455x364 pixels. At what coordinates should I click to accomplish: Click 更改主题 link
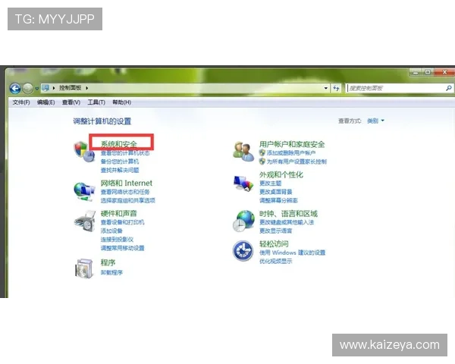click(270, 184)
